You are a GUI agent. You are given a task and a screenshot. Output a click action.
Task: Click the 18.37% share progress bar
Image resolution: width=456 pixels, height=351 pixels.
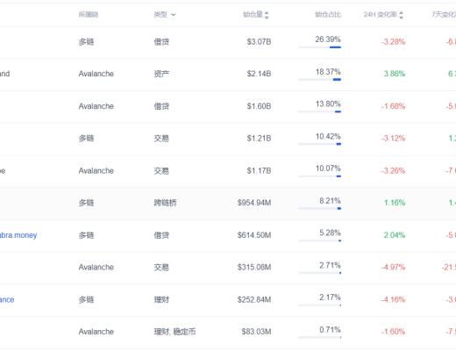(319, 79)
